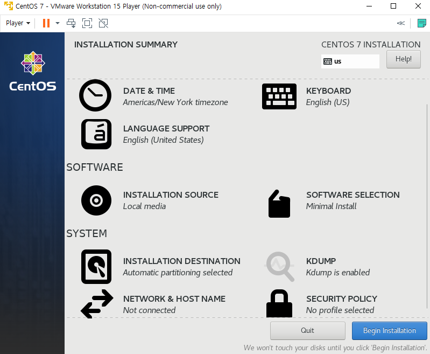Image resolution: width=430 pixels, height=354 pixels.
Task: Click 'Americas/New York timezone' text
Action: click(175, 102)
